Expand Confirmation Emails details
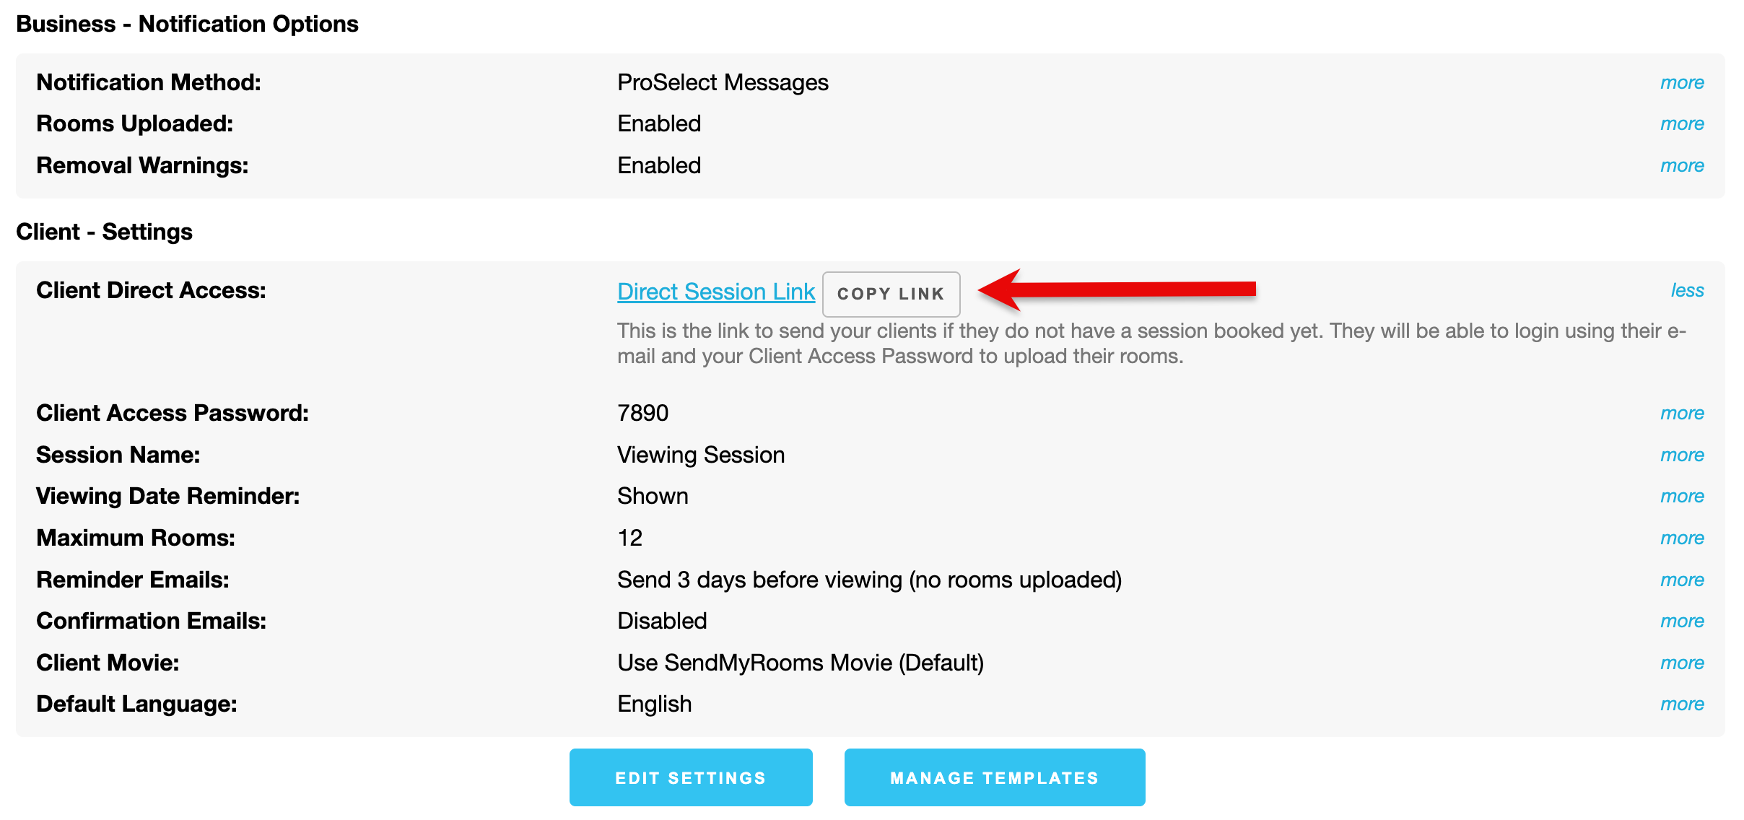The image size is (1744, 820). (x=1682, y=621)
